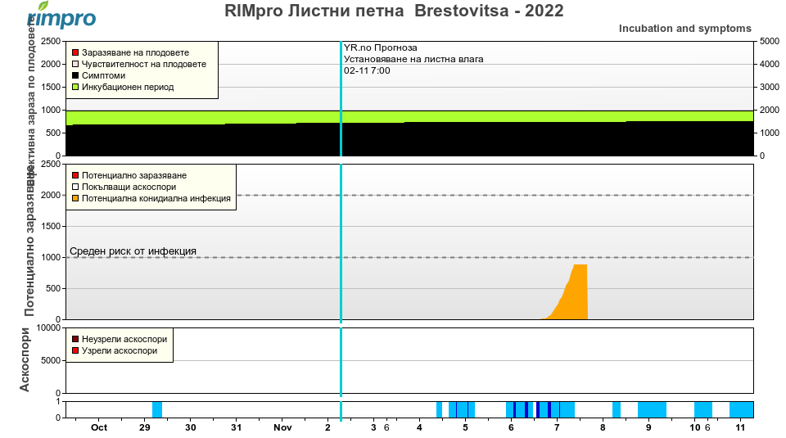This screenshot has width=786, height=438.
Task: Click the Потенциално заразяване axis title
Action: [29, 242]
